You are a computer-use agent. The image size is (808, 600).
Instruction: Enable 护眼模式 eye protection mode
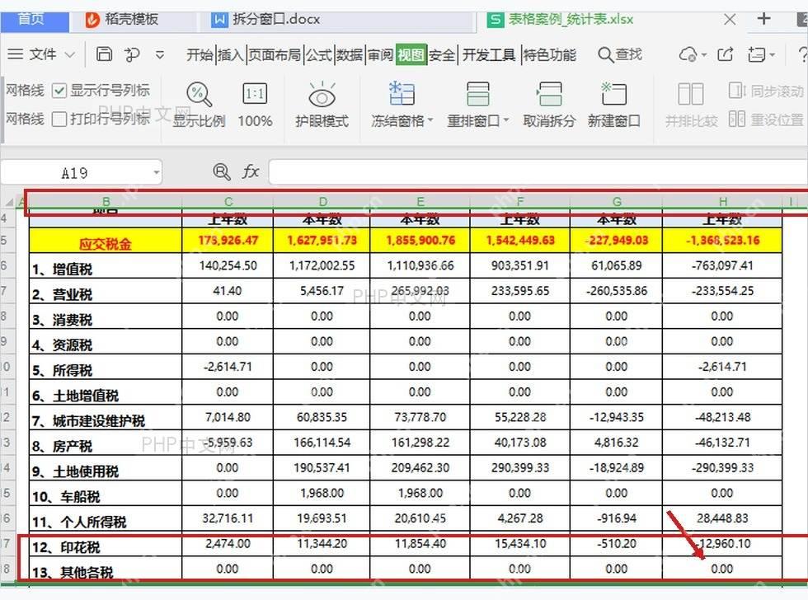pyautogui.click(x=322, y=105)
